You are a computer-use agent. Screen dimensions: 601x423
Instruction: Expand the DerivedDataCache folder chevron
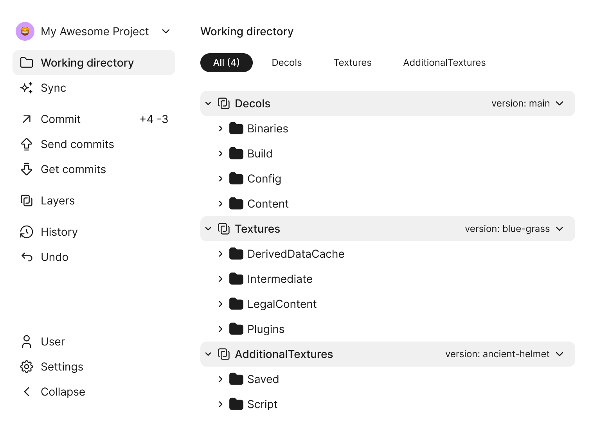click(x=221, y=254)
